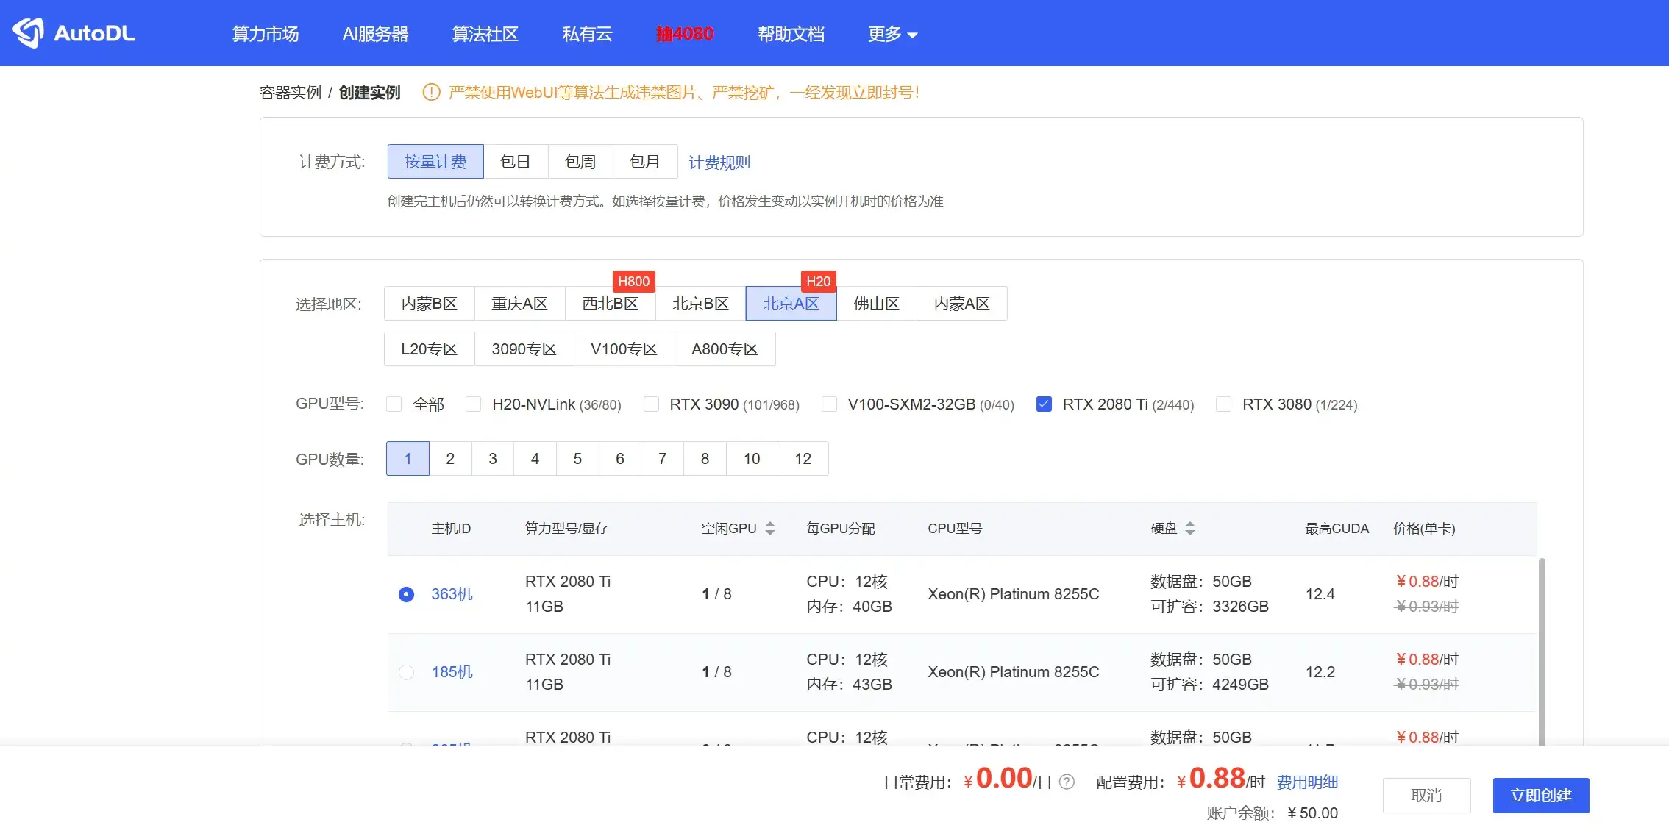Choose the V100专区 region
The image size is (1669, 839).
pos(624,349)
